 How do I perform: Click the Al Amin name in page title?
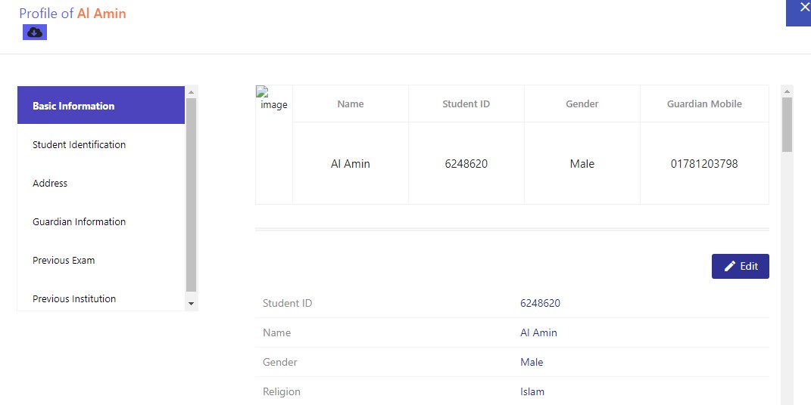pos(101,14)
